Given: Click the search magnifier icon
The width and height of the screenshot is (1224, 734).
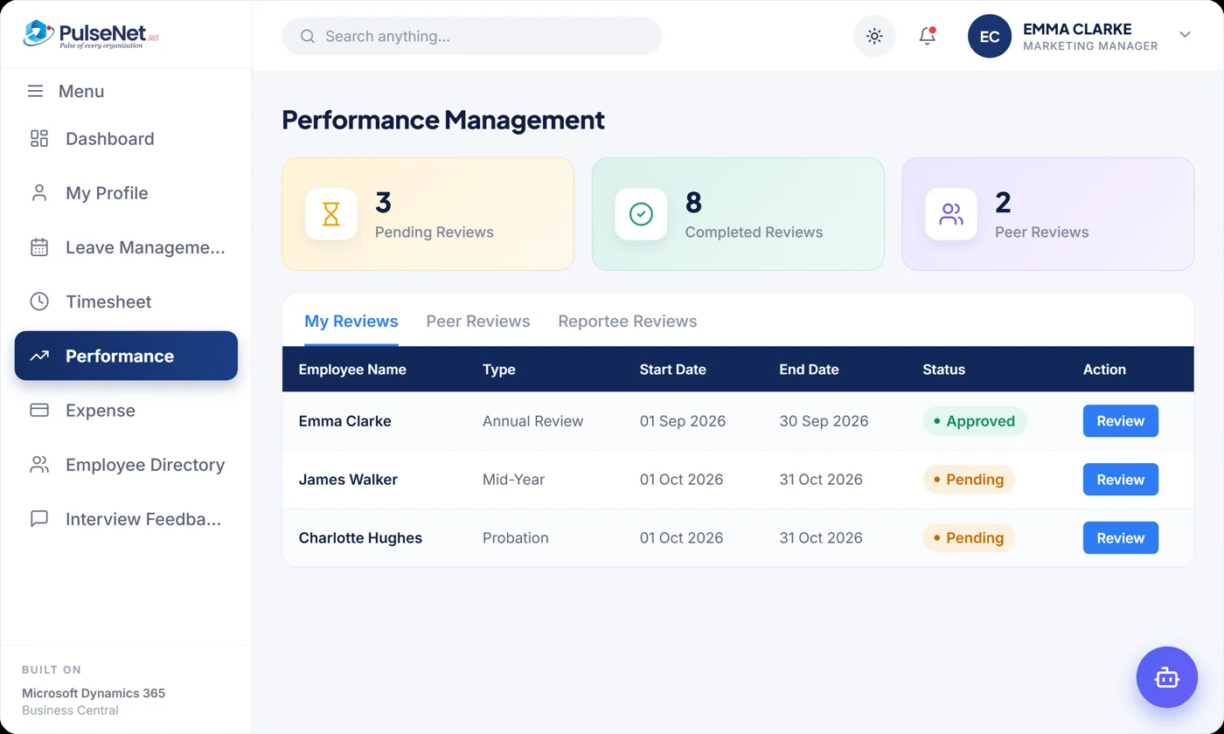Looking at the screenshot, I should tap(307, 37).
